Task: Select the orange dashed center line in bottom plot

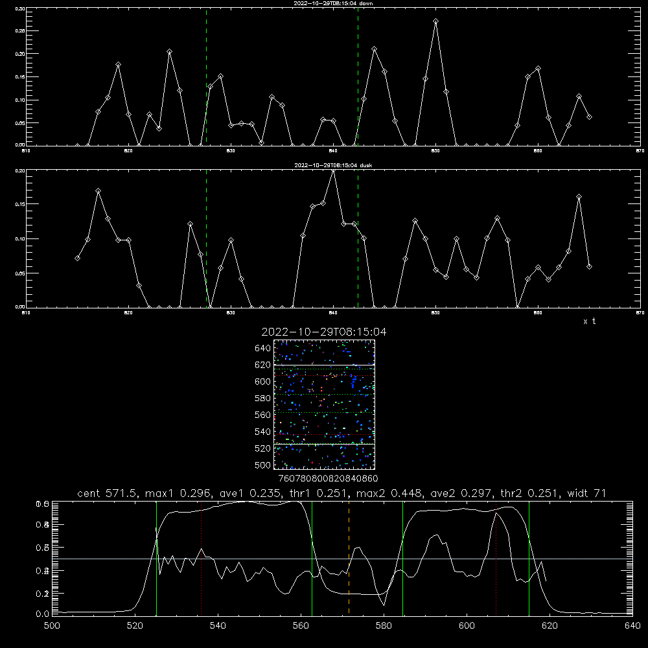Action: click(349, 558)
